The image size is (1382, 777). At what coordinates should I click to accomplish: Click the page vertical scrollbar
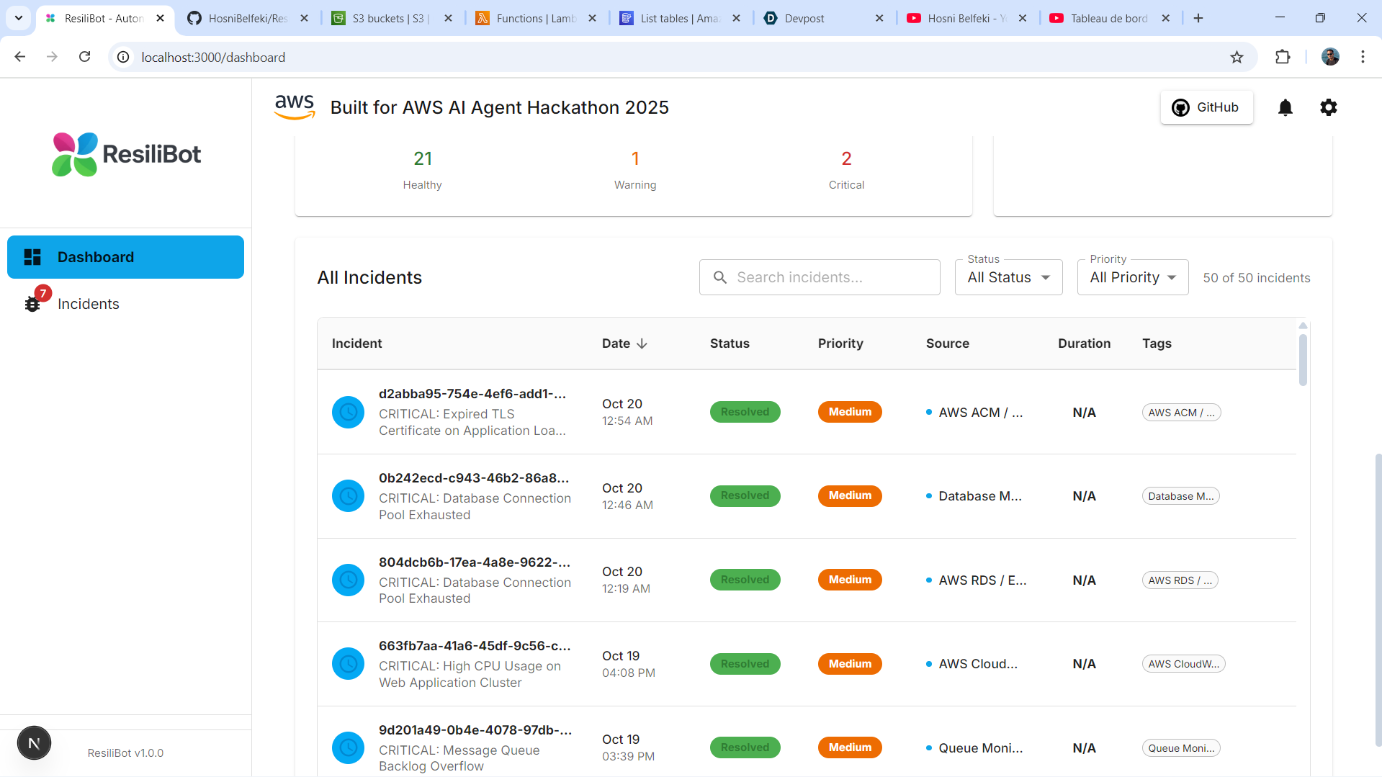tap(1378, 599)
